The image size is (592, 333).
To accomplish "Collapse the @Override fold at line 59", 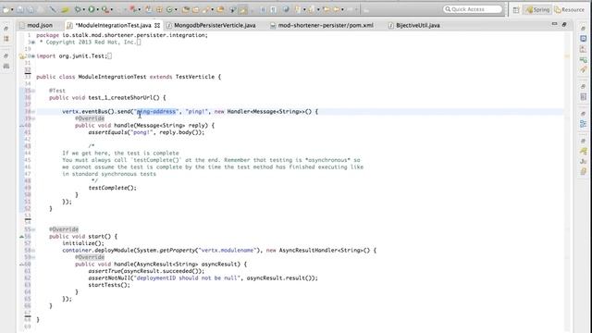I will click(33, 257).
